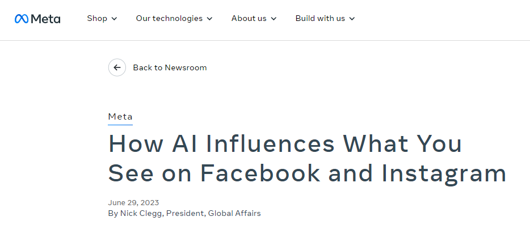Open the underlined Meta category link
530x242 pixels.
tap(120, 117)
